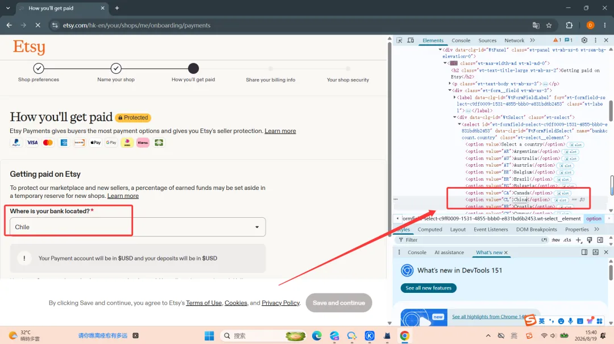Click Learn more about temporary reserve

pyautogui.click(x=123, y=196)
